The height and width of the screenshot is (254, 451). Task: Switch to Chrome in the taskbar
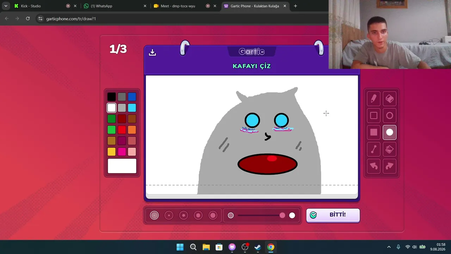(x=271, y=247)
